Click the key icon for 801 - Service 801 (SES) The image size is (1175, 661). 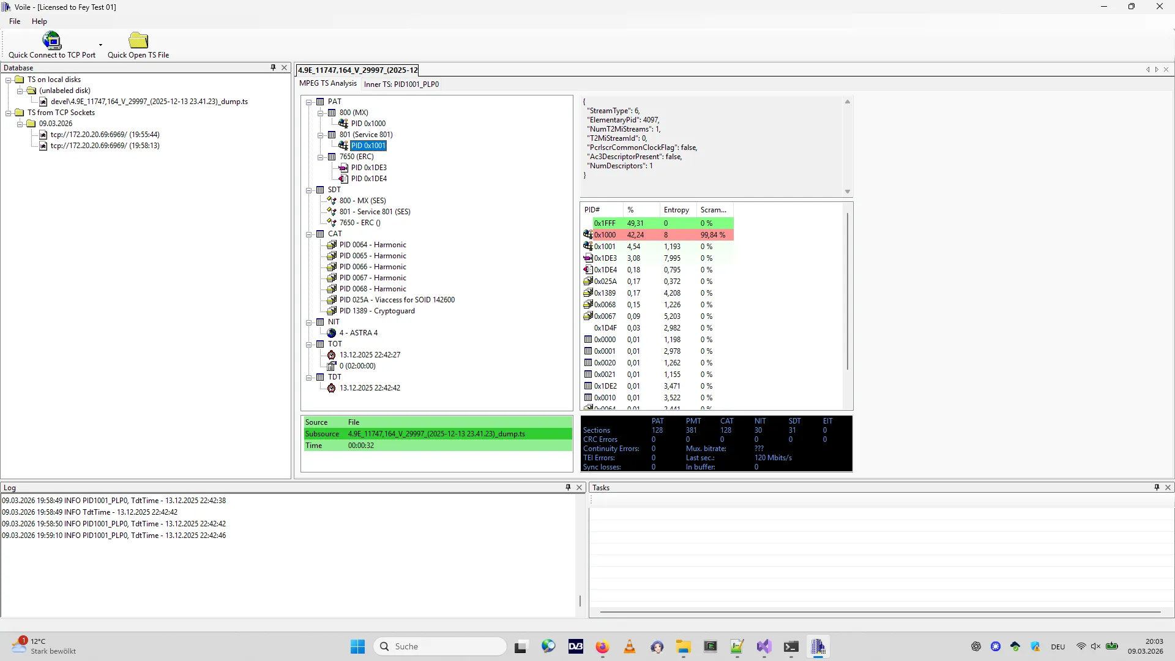tap(332, 212)
